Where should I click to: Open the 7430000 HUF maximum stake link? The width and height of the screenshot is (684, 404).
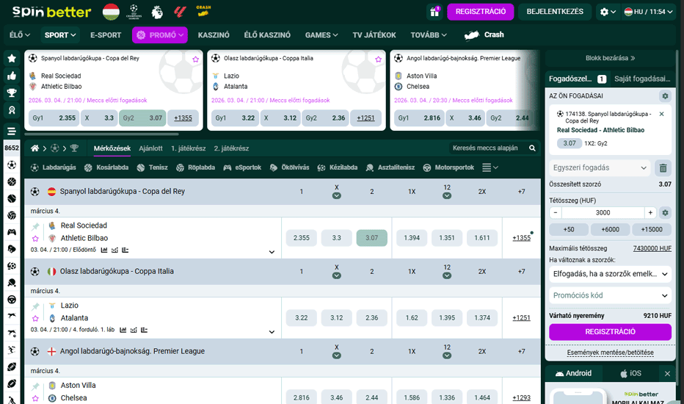tap(652, 248)
